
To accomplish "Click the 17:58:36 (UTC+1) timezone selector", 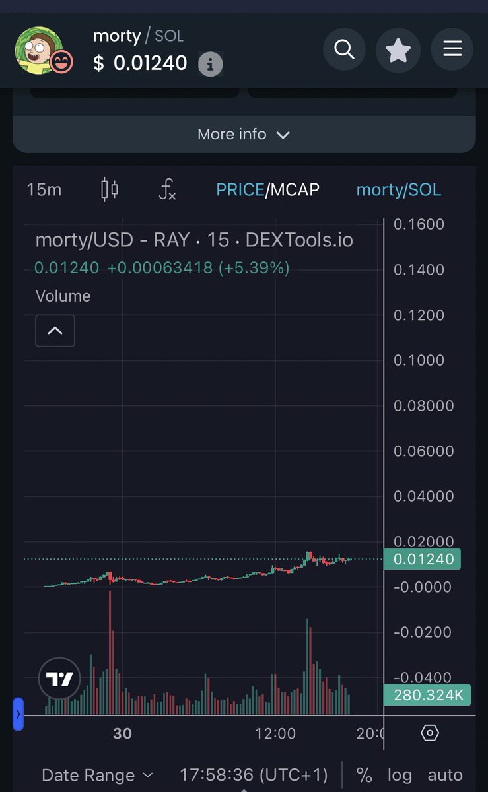I will click(254, 775).
